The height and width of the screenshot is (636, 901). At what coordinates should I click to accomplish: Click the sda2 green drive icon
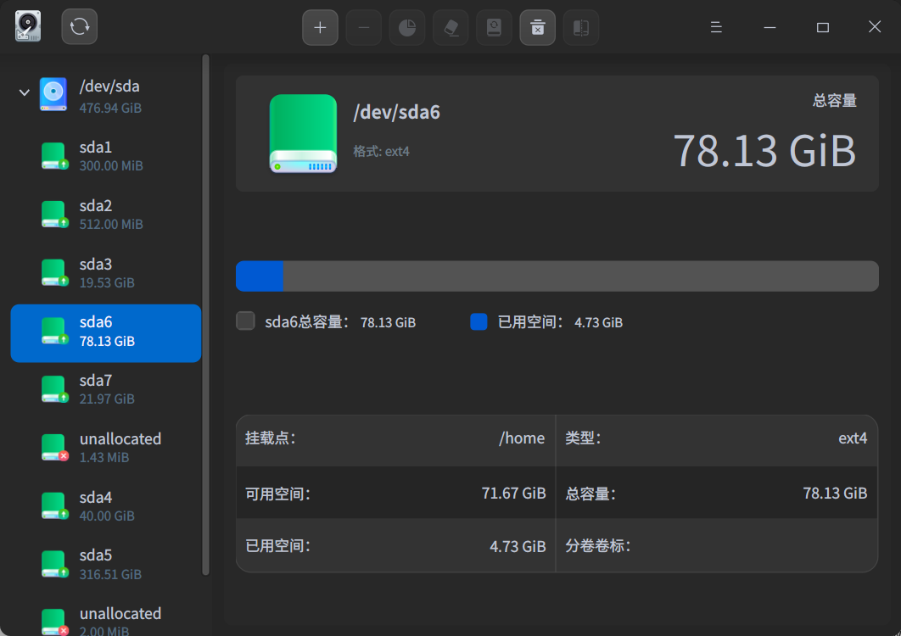pyautogui.click(x=54, y=215)
